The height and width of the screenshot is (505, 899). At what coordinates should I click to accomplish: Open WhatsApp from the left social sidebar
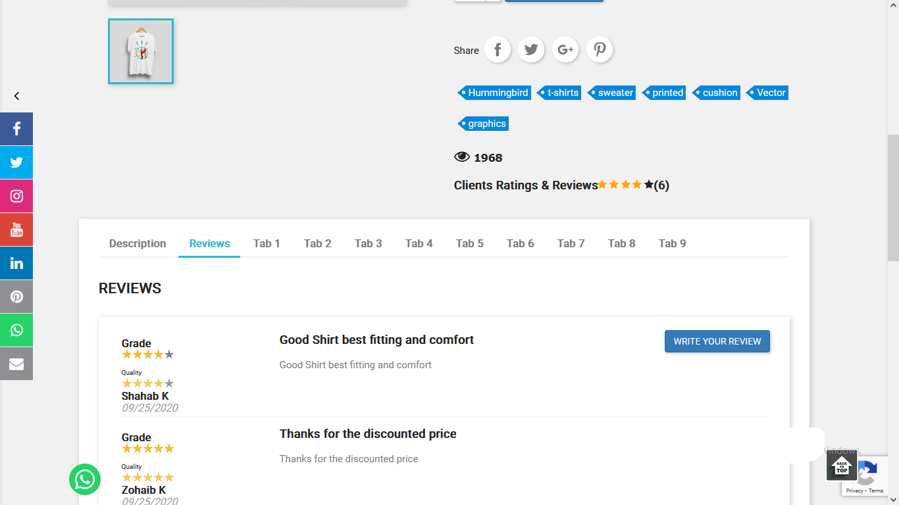pyautogui.click(x=16, y=330)
